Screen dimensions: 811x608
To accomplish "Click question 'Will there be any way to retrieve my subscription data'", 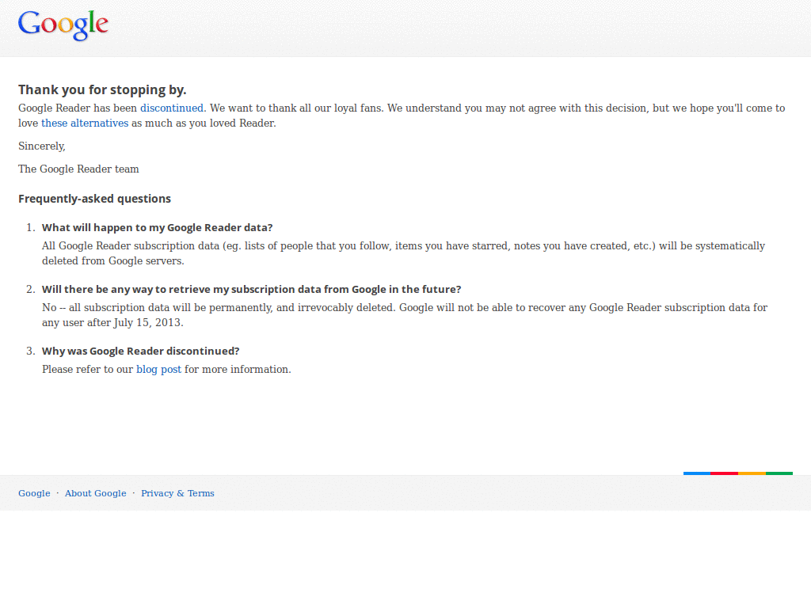I will tap(251, 289).
